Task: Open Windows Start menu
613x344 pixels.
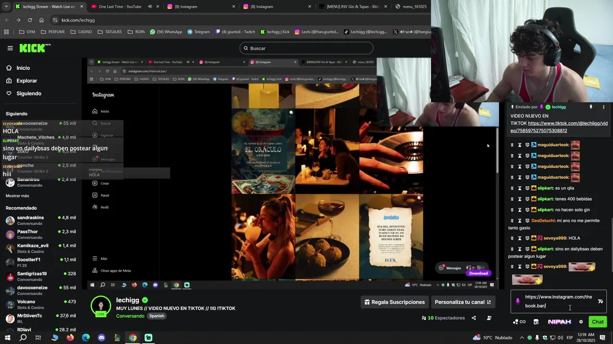Action: [8, 338]
